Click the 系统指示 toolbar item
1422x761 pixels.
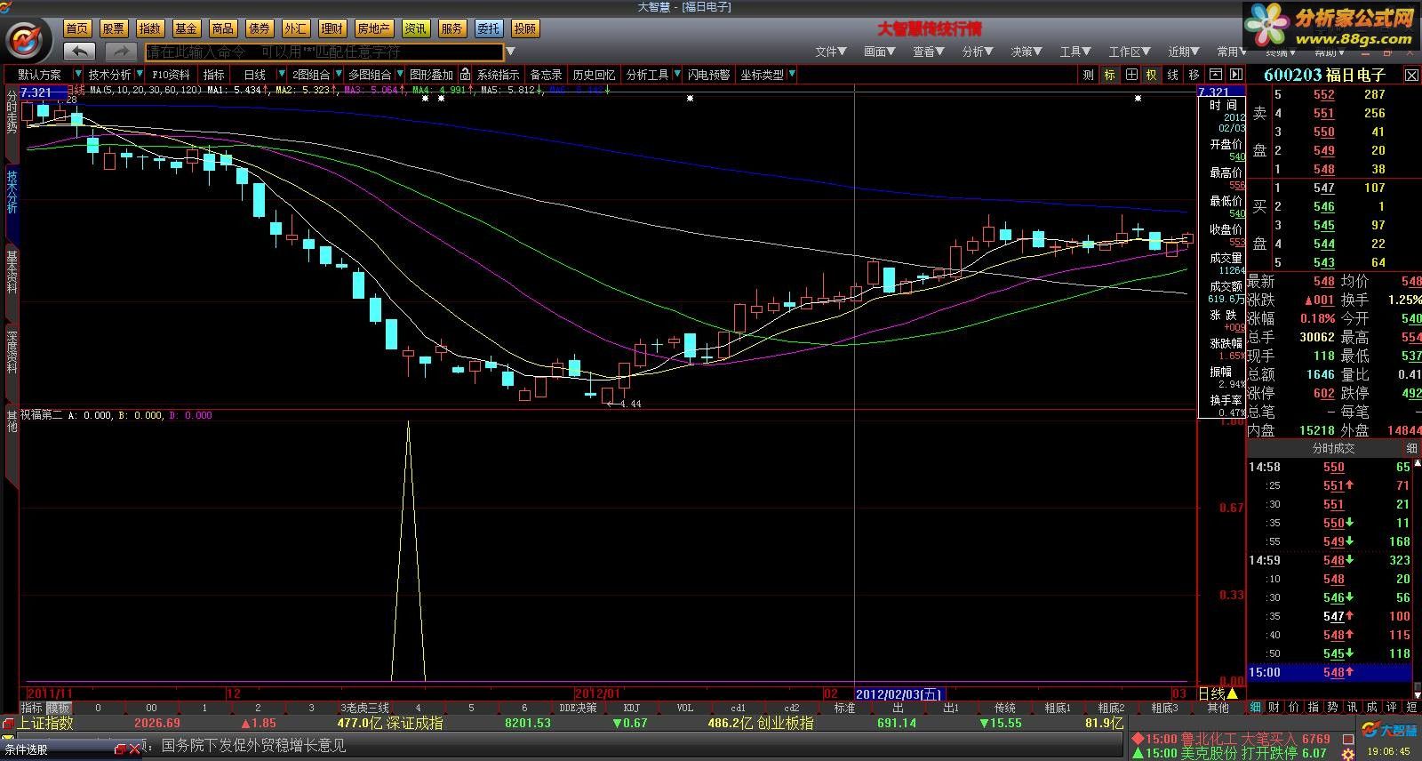point(498,75)
